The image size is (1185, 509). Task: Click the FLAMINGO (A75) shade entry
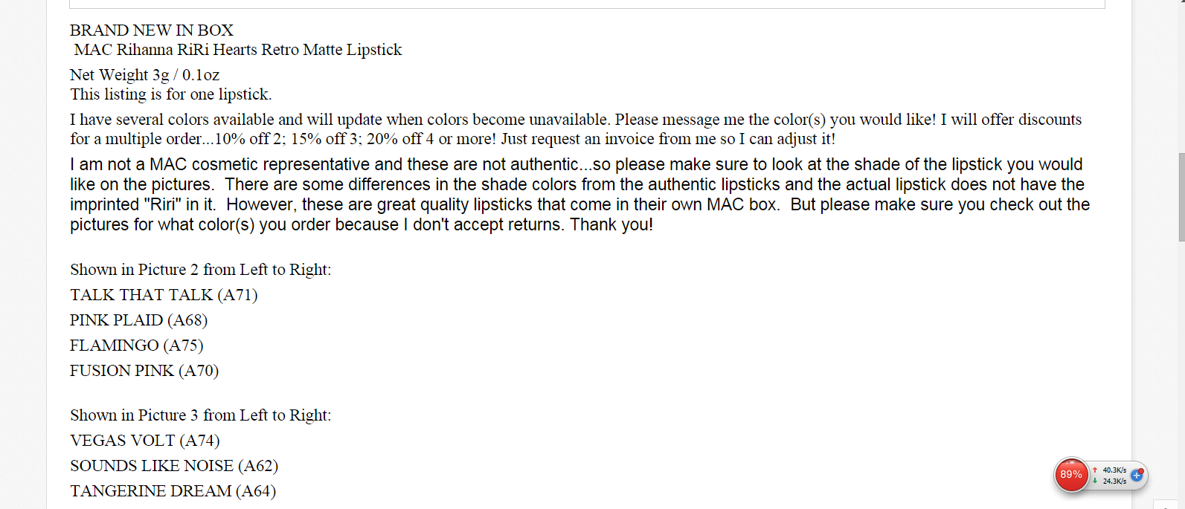137,346
